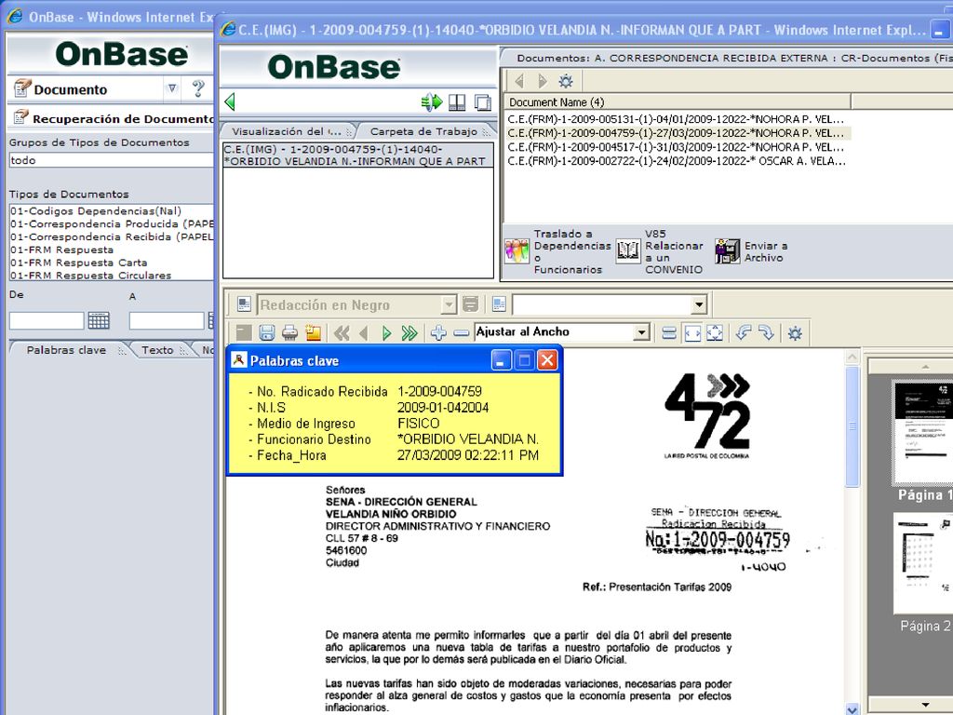Jump to the last page with double green arrows
The height and width of the screenshot is (715, 953).
pyautogui.click(x=409, y=332)
